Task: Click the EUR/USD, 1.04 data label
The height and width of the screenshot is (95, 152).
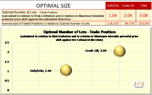Action: coord(41,71)
